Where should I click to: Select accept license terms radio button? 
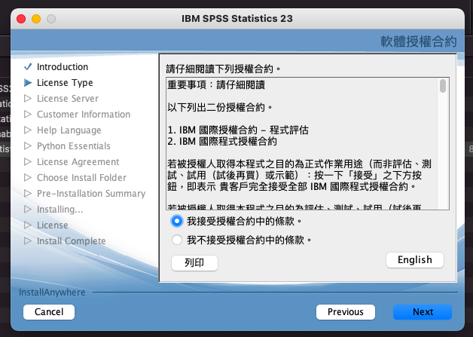[x=177, y=221]
